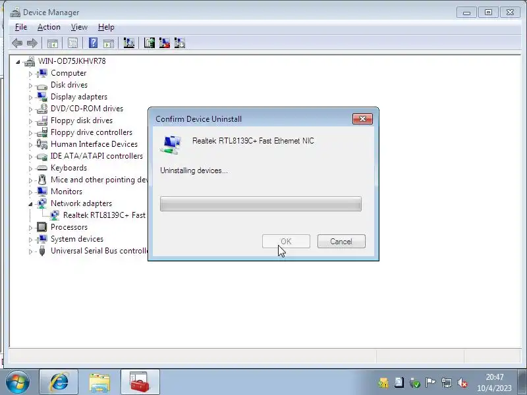Click the Back arrow toolbar icon
This screenshot has height=395, width=527.
click(x=17, y=43)
